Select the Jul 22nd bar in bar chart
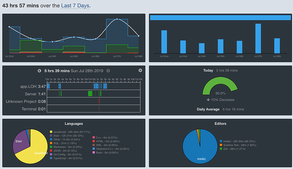 coord(164,42)
